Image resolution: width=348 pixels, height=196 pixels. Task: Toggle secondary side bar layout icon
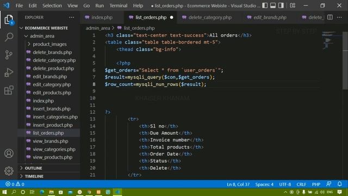[281, 5]
